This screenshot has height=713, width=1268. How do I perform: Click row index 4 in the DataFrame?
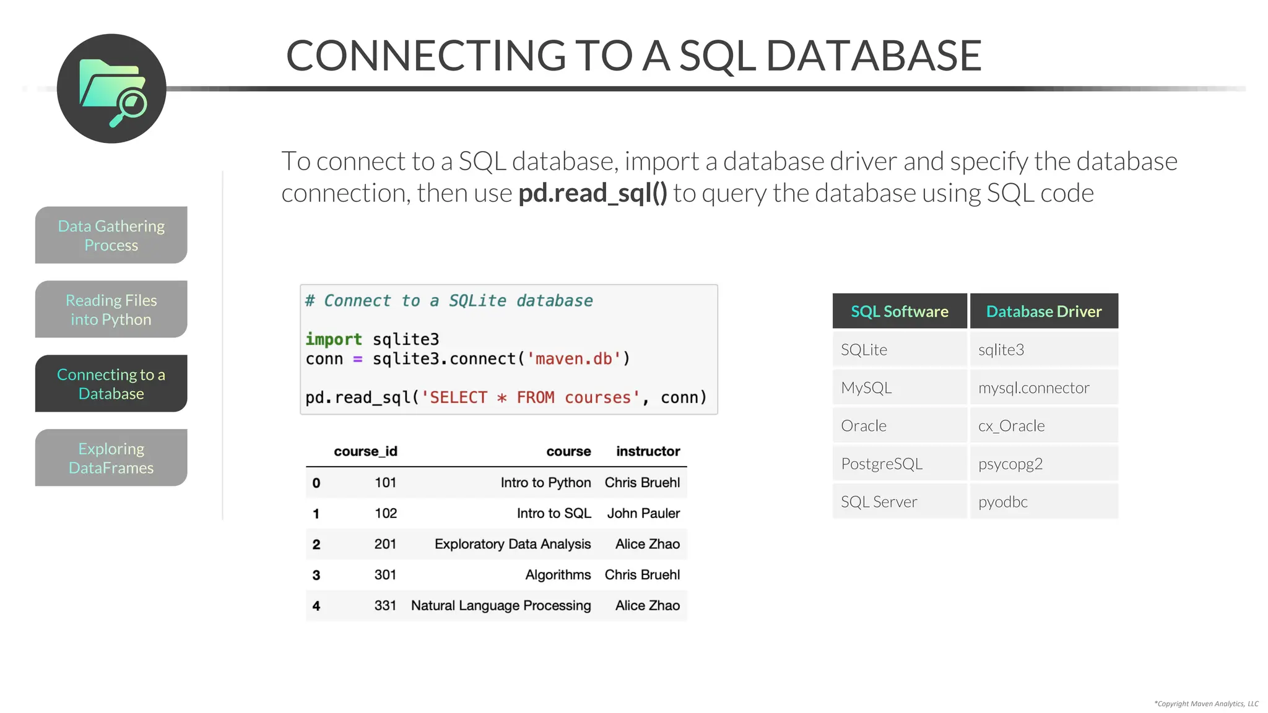(316, 607)
